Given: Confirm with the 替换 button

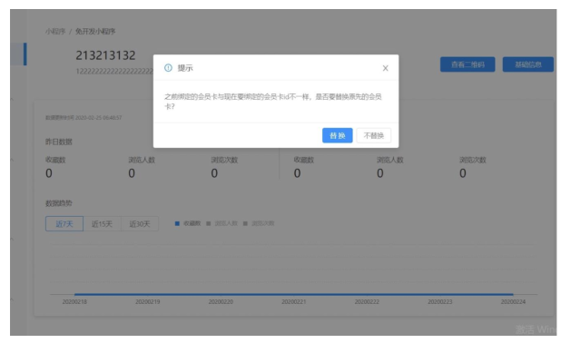Looking at the screenshot, I should point(337,135).
